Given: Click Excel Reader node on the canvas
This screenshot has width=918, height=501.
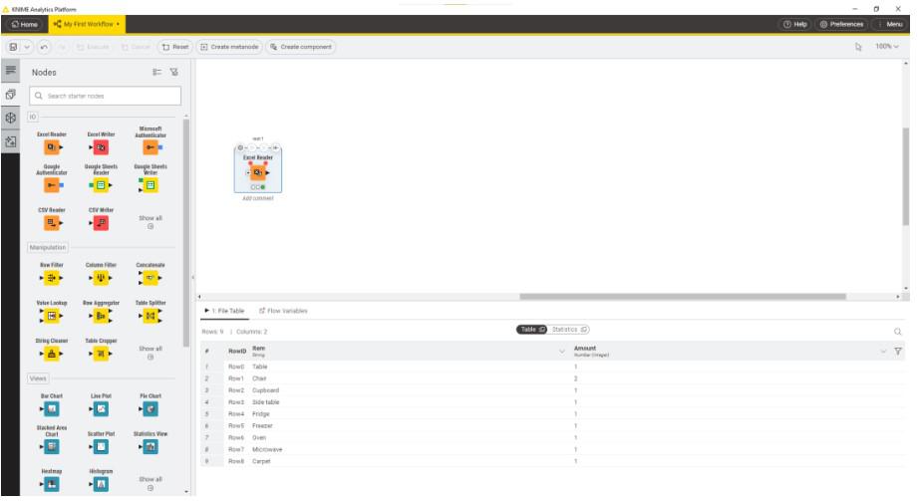Looking at the screenshot, I should (257, 172).
